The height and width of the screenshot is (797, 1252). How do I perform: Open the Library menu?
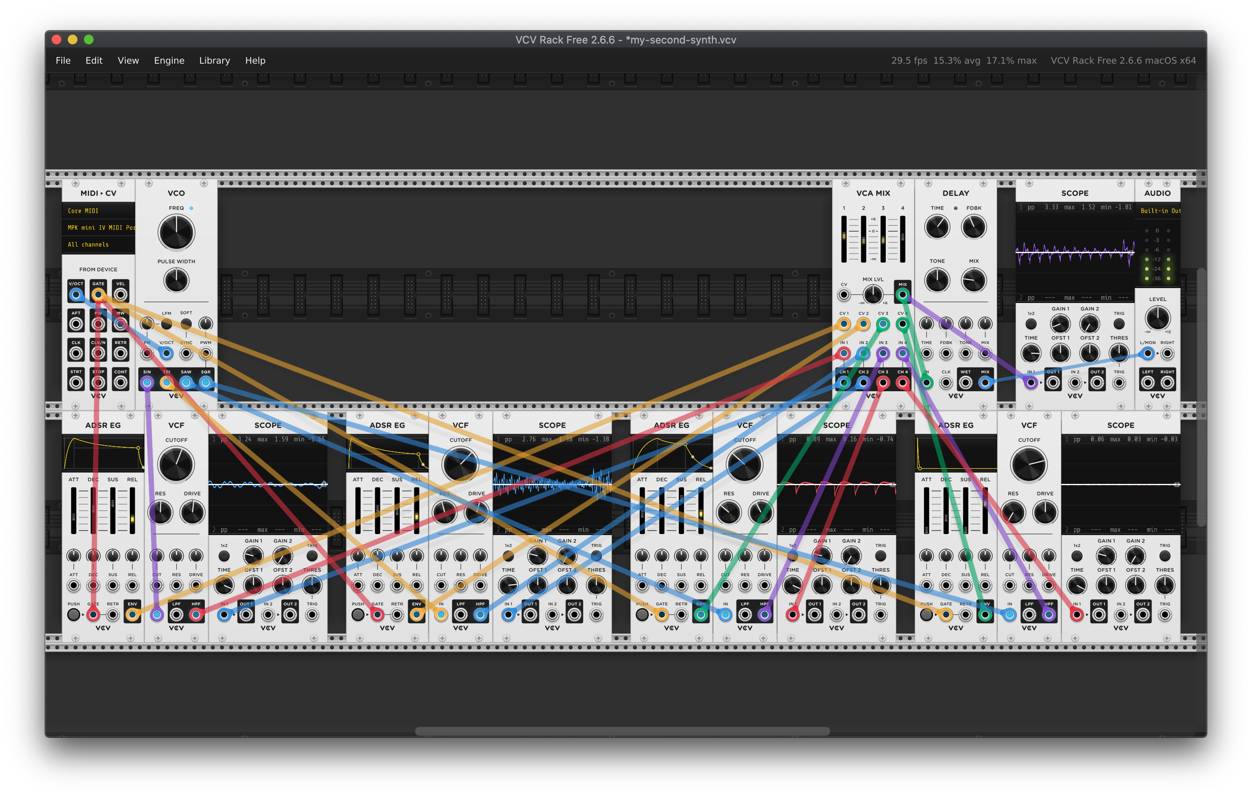tap(214, 60)
